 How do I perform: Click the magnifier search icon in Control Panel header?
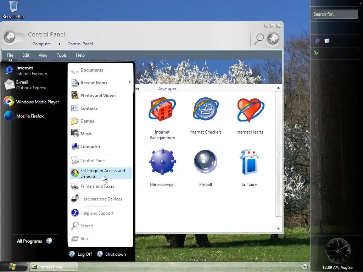(x=259, y=39)
